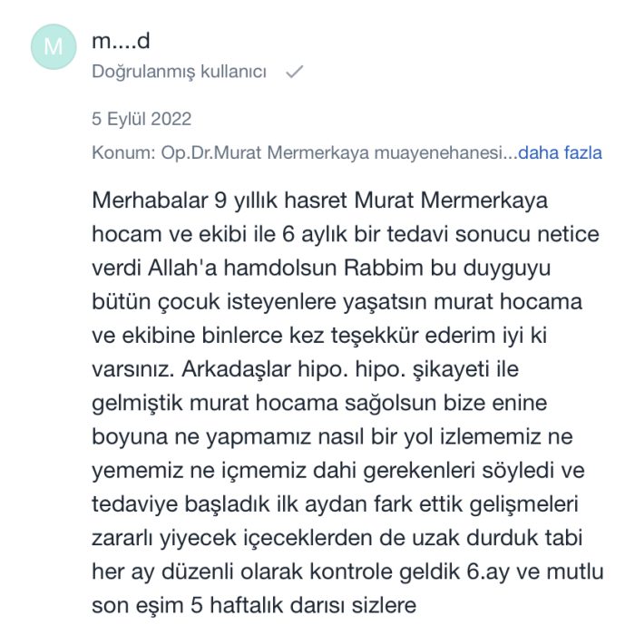Click the word "zararlı" in the review

123,537
